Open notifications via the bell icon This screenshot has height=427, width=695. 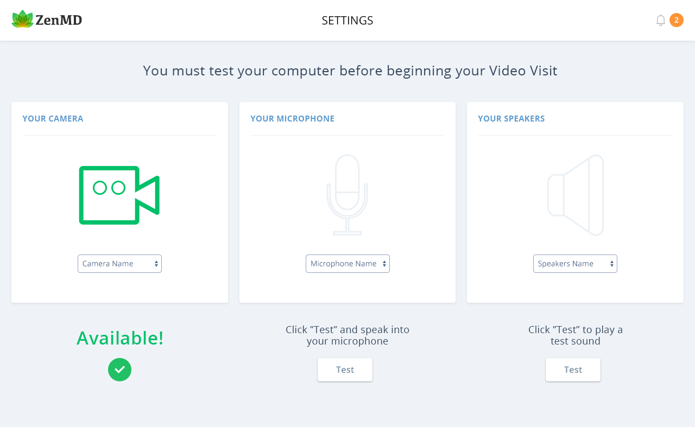pos(661,21)
